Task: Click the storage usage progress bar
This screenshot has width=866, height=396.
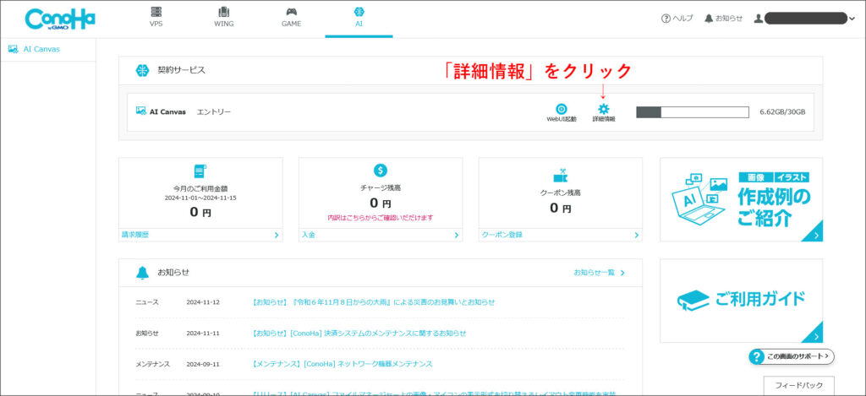Action: point(693,112)
